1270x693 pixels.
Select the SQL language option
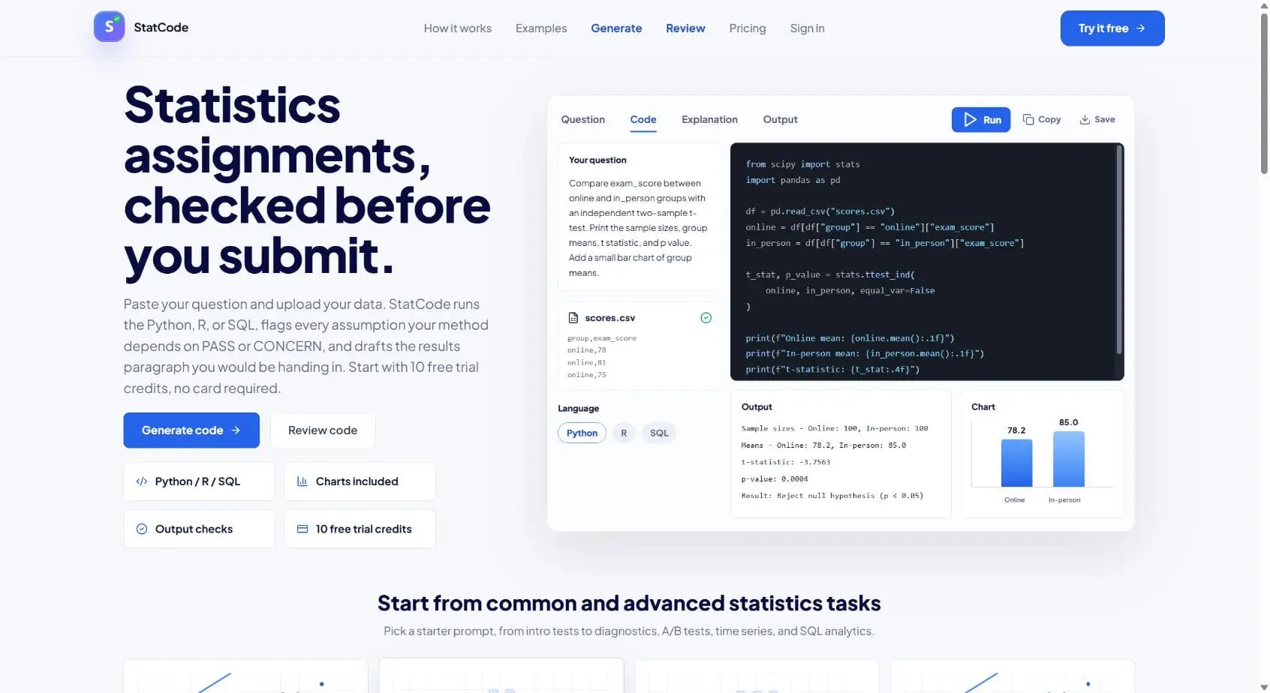659,433
